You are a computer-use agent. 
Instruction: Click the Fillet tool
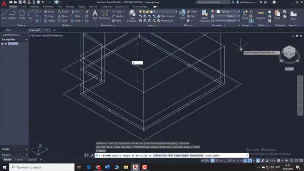click(76, 16)
